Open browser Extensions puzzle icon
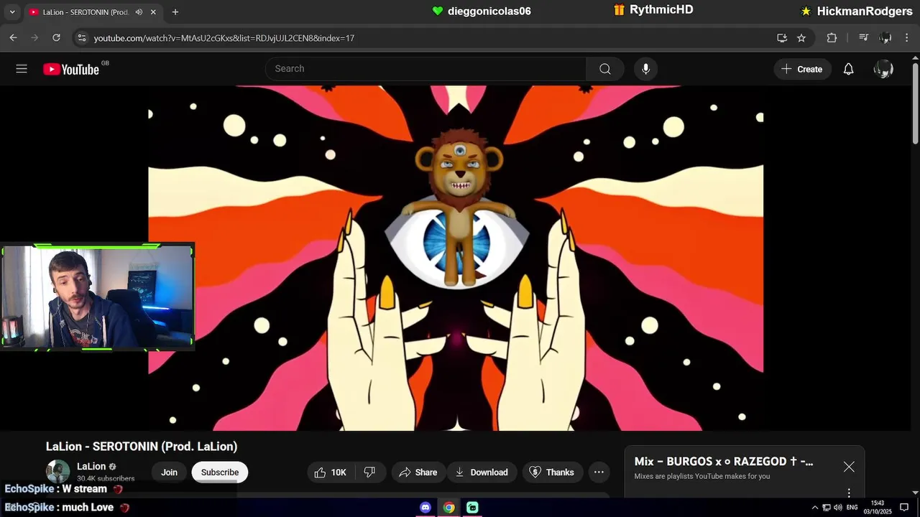Viewport: 920px width, 517px height. point(832,38)
